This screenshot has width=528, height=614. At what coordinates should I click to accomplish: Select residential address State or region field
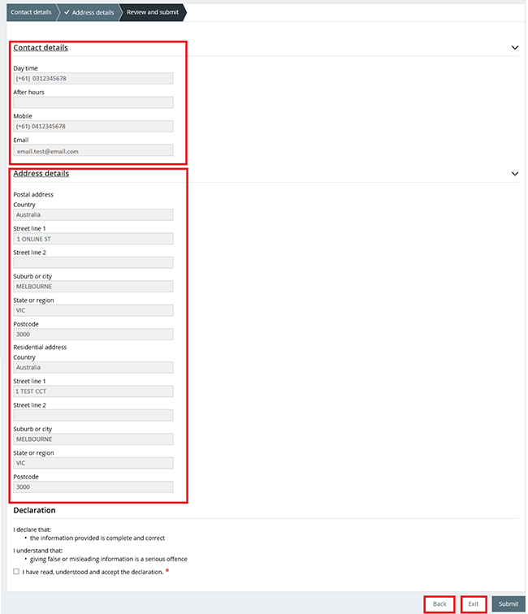93,463
